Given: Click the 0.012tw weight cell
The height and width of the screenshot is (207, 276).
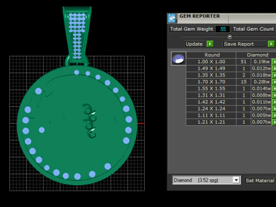Looking at the screenshot, I should 262,68.
